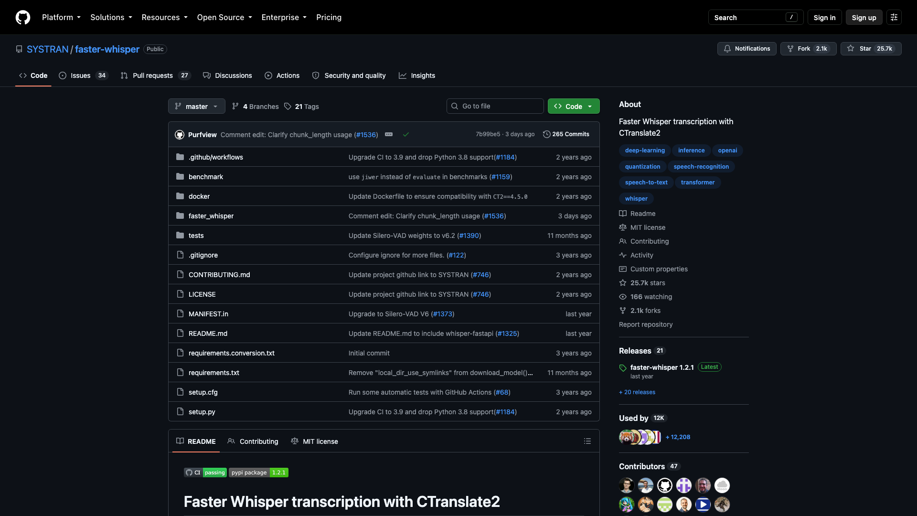Switch to the Insights tab
The width and height of the screenshot is (917, 516).
pos(417,75)
